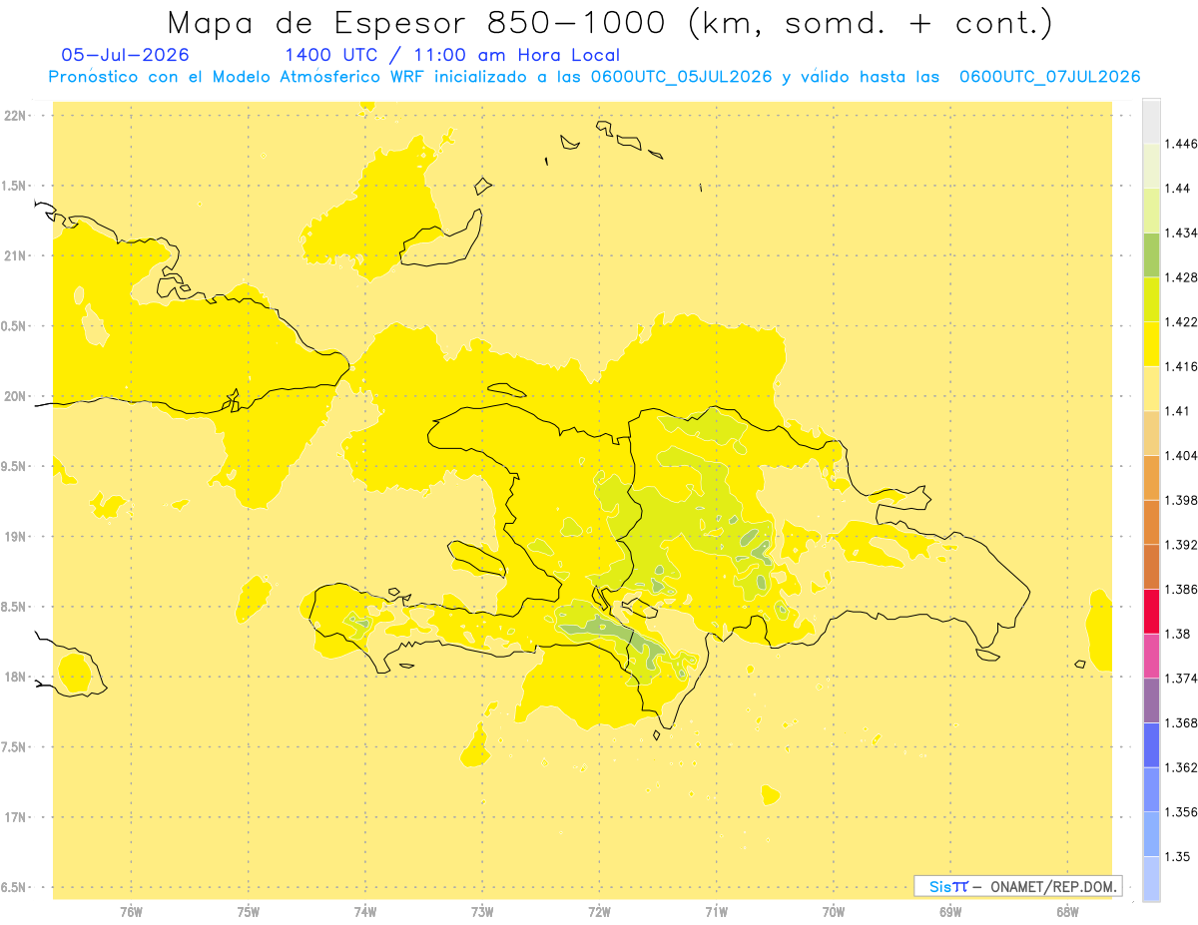Click the legend value '1.392'
This screenshot has height=925, width=1198.
pyautogui.click(x=1180, y=545)
